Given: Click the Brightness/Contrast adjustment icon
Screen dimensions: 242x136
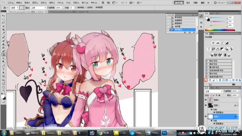Looking at the screenshot, I should 213,43.
